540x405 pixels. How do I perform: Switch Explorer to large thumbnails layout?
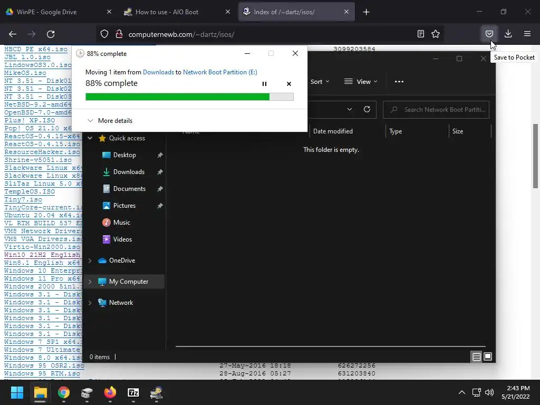pos(488,356)
